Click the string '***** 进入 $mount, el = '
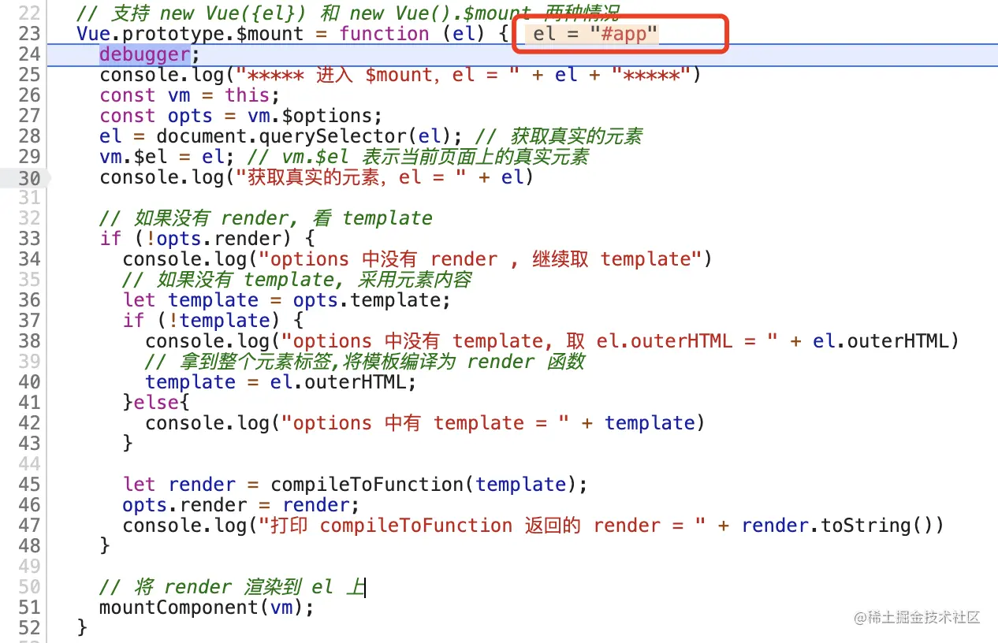 coord(380,75)
